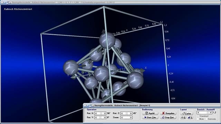Decrease Zoom with left arrow
The image size is (221, 124).
[x=122, y=117]
